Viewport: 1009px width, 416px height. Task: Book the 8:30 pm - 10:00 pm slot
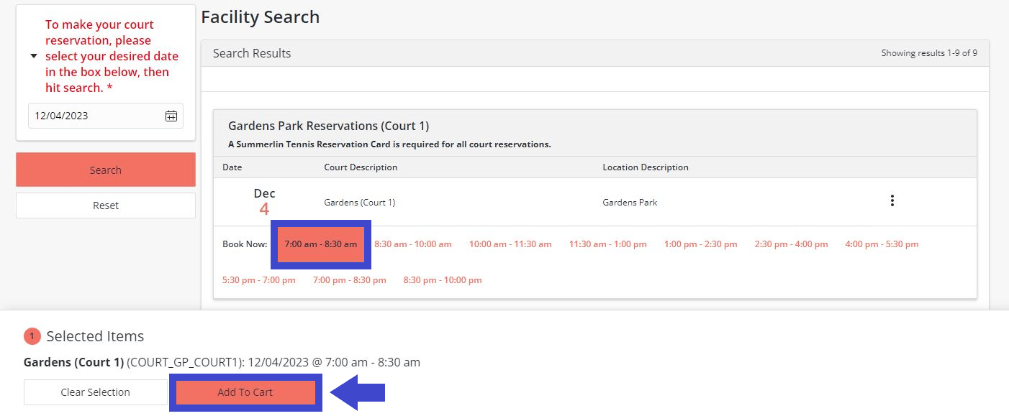coord(443,280)
